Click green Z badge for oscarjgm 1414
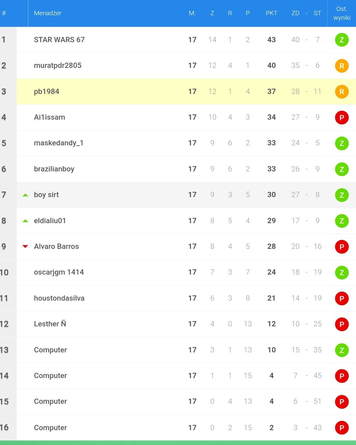356x445 pixels. pyautogui.click(x=342, y=272)
